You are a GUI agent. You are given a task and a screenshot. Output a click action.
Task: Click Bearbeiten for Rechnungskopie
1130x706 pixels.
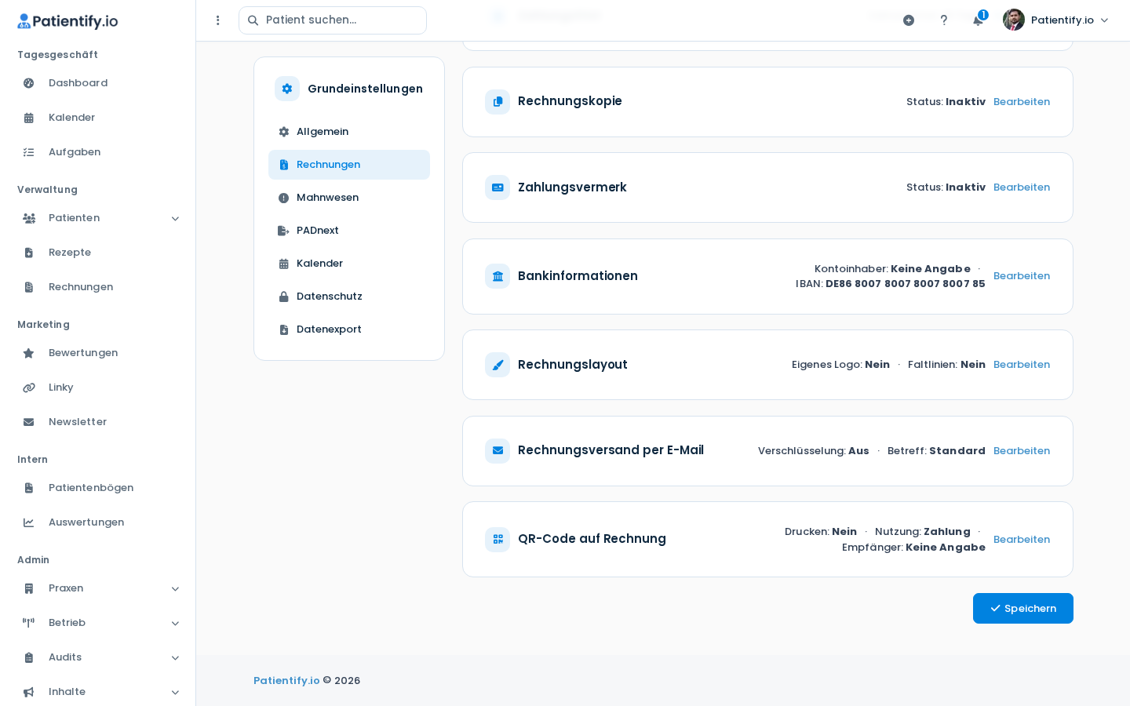pos(1022,102)
